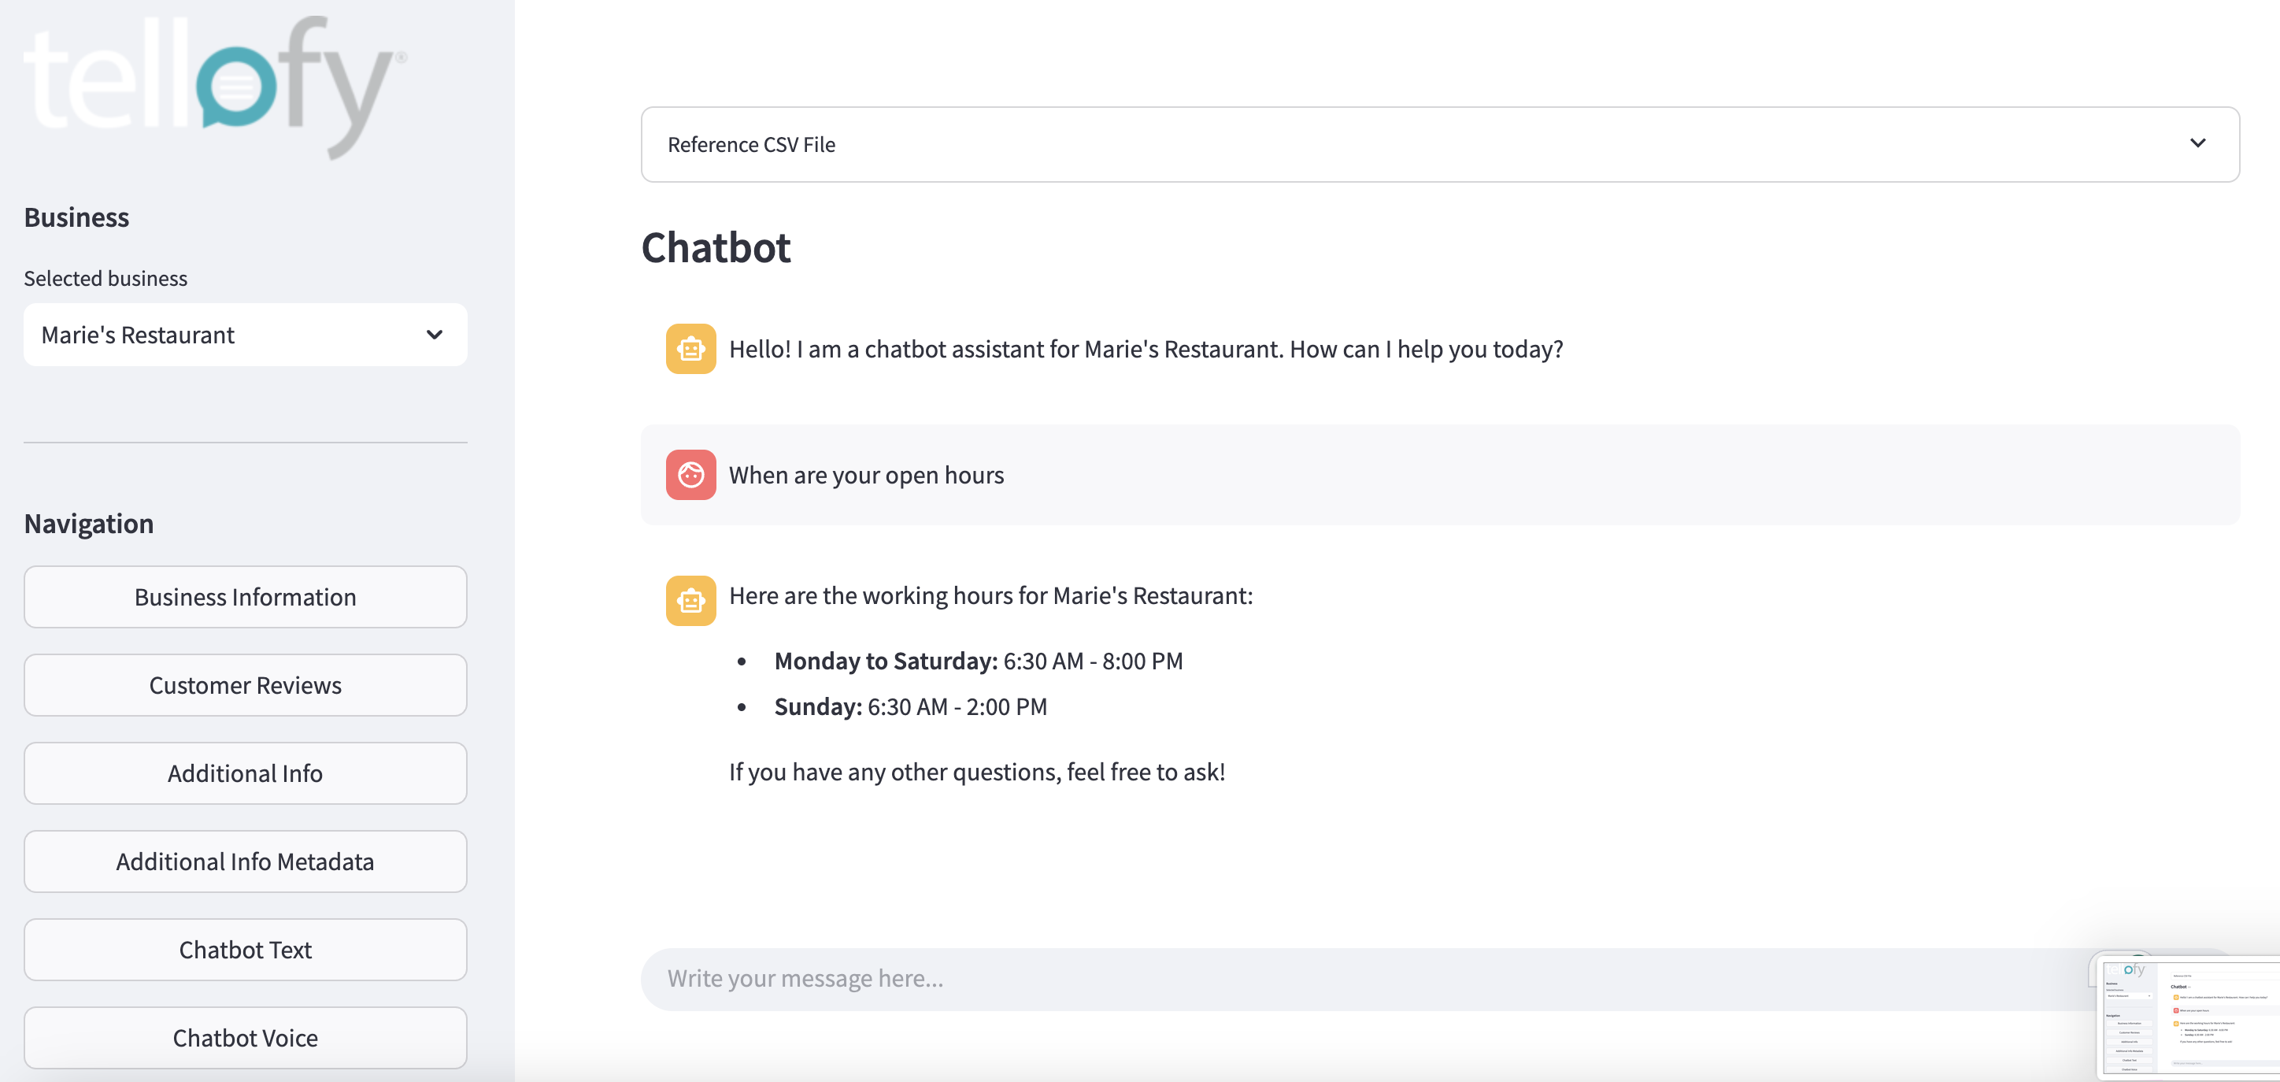Click the chevron on Marie's Restaurant selector
This screenshot has width=2280, height=1082.
(434, 335)
